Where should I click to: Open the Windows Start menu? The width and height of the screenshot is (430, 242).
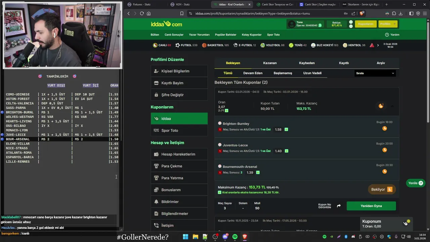185,237
